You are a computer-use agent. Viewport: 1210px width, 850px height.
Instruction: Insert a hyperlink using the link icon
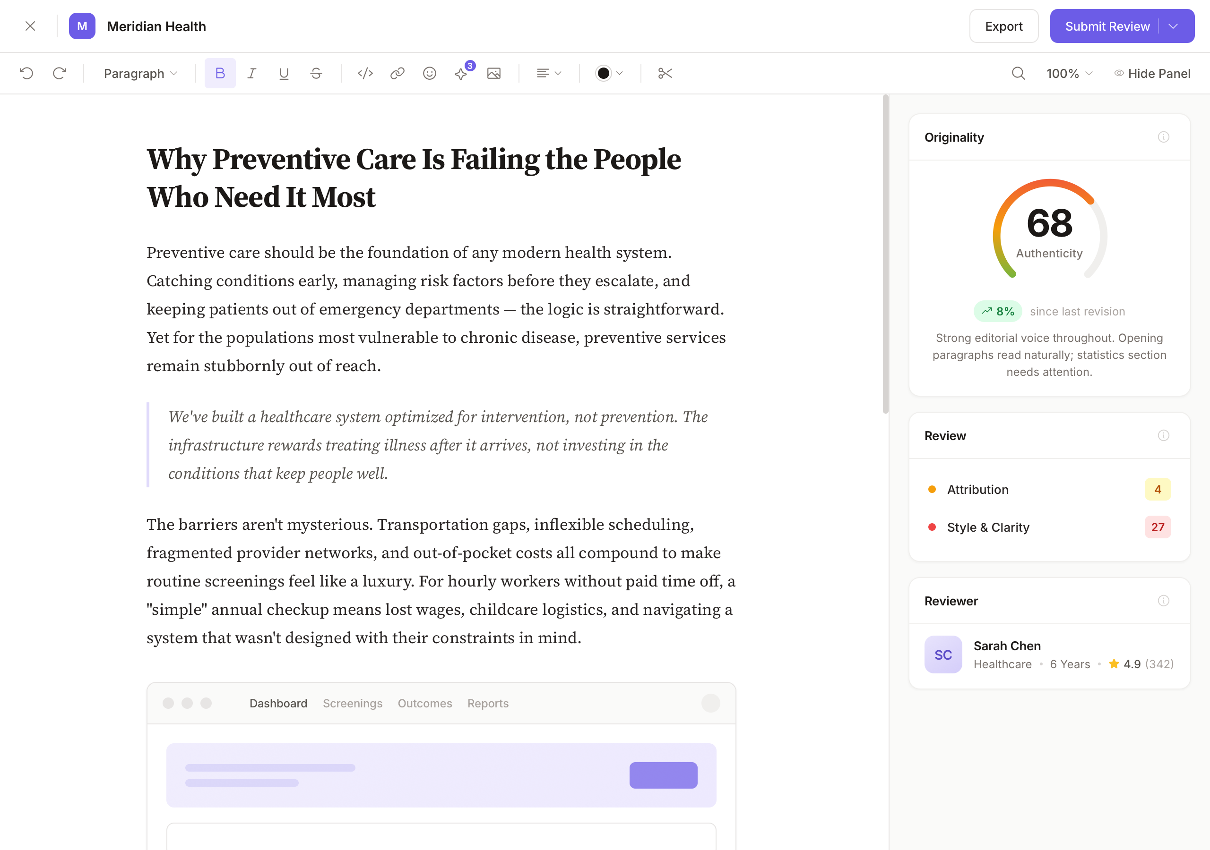click(x=398, y=73)
